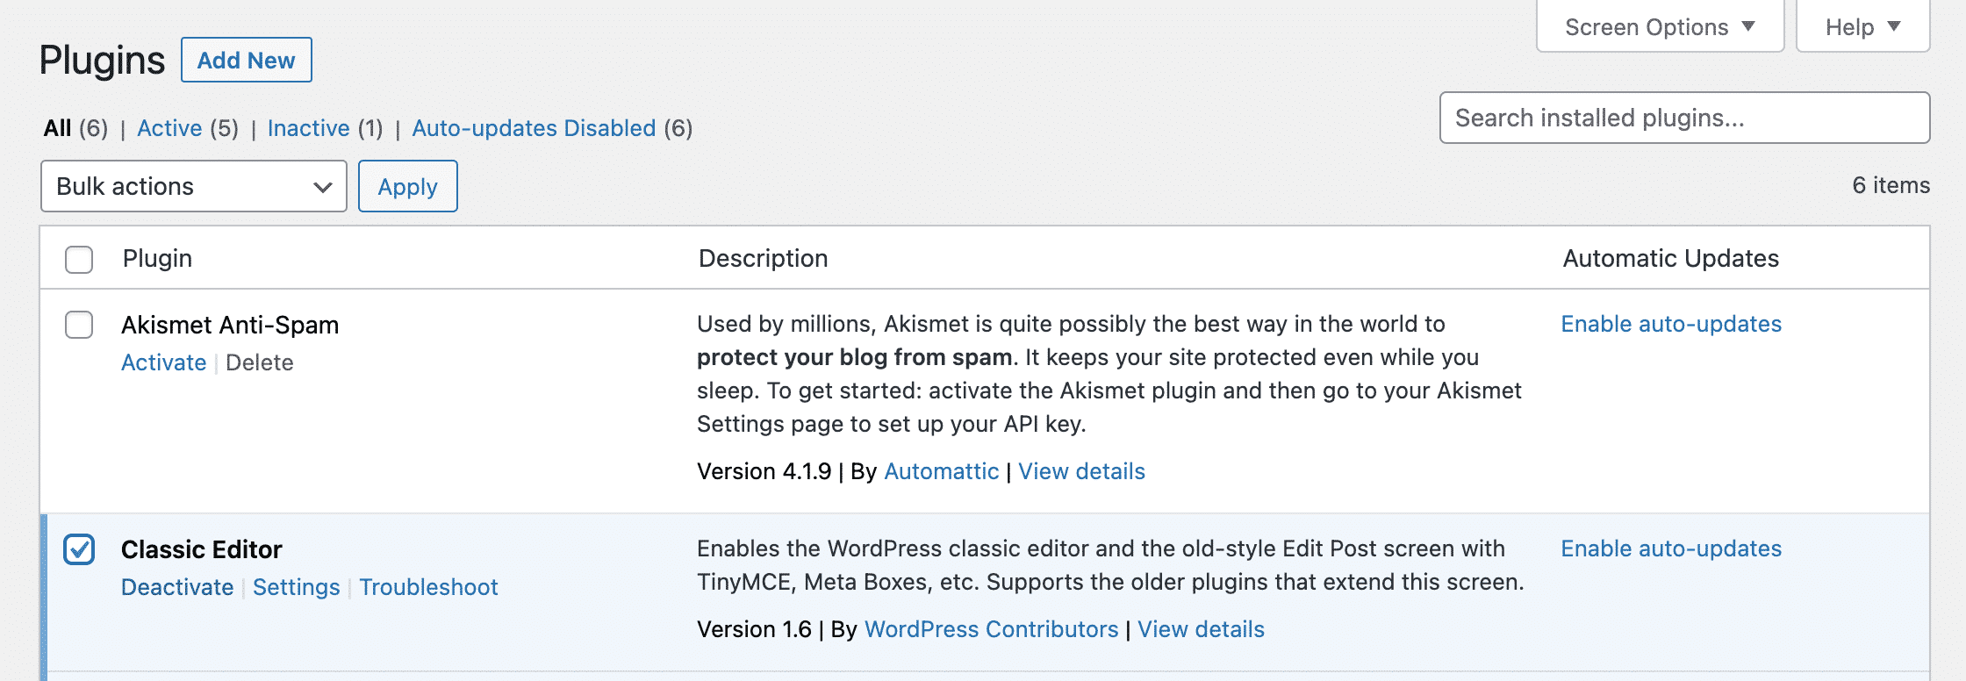Image resolution: width=1966 pixels, height=681 pixels.
Task: Uncheck the Classic Editor row checkbox
Action: tap(79, 549)
